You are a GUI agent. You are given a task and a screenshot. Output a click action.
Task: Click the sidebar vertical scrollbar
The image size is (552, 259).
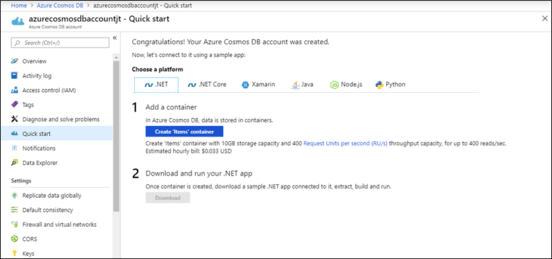tap(117, 136)
